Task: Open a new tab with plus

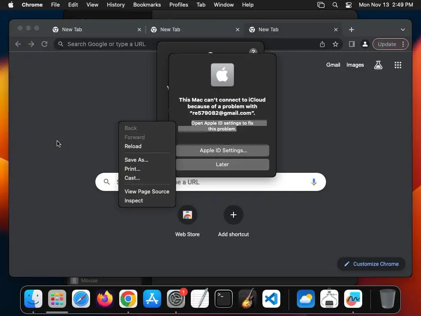Action: click(352, 30)
